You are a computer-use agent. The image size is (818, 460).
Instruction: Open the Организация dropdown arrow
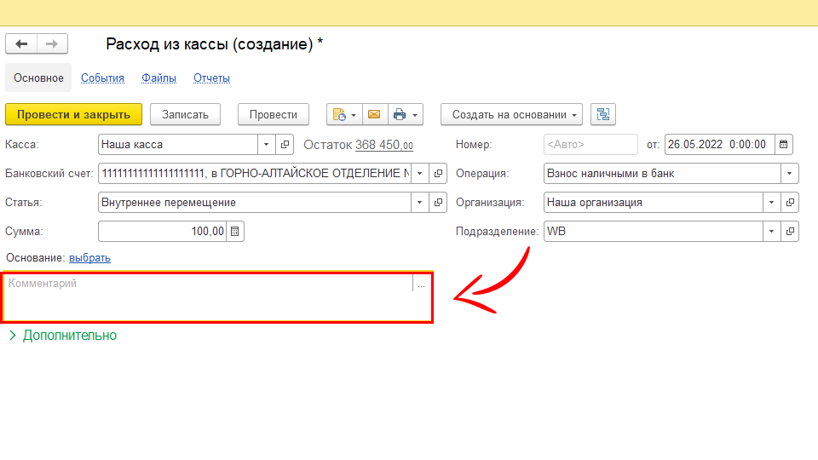[771, 203]
